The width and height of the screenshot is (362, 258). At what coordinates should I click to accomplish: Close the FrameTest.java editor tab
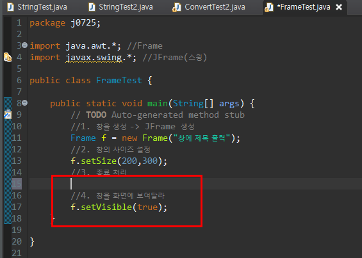coord(339,8)
